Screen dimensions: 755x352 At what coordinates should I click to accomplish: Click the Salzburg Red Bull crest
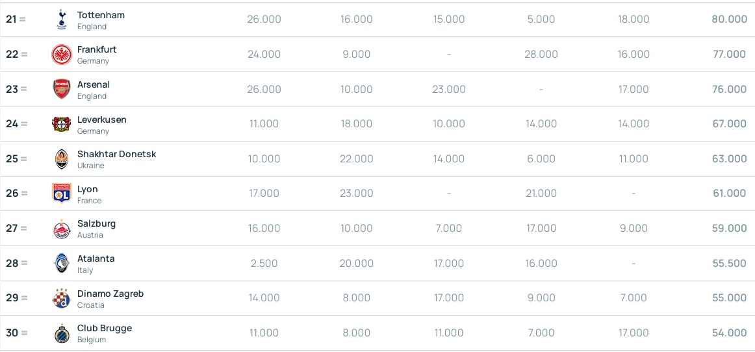coord(62,228)
